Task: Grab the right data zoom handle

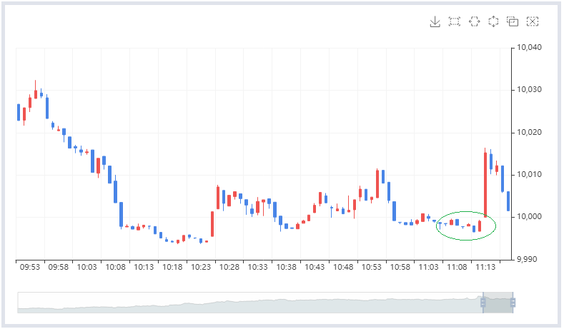Action: click(x=513, y=303)
